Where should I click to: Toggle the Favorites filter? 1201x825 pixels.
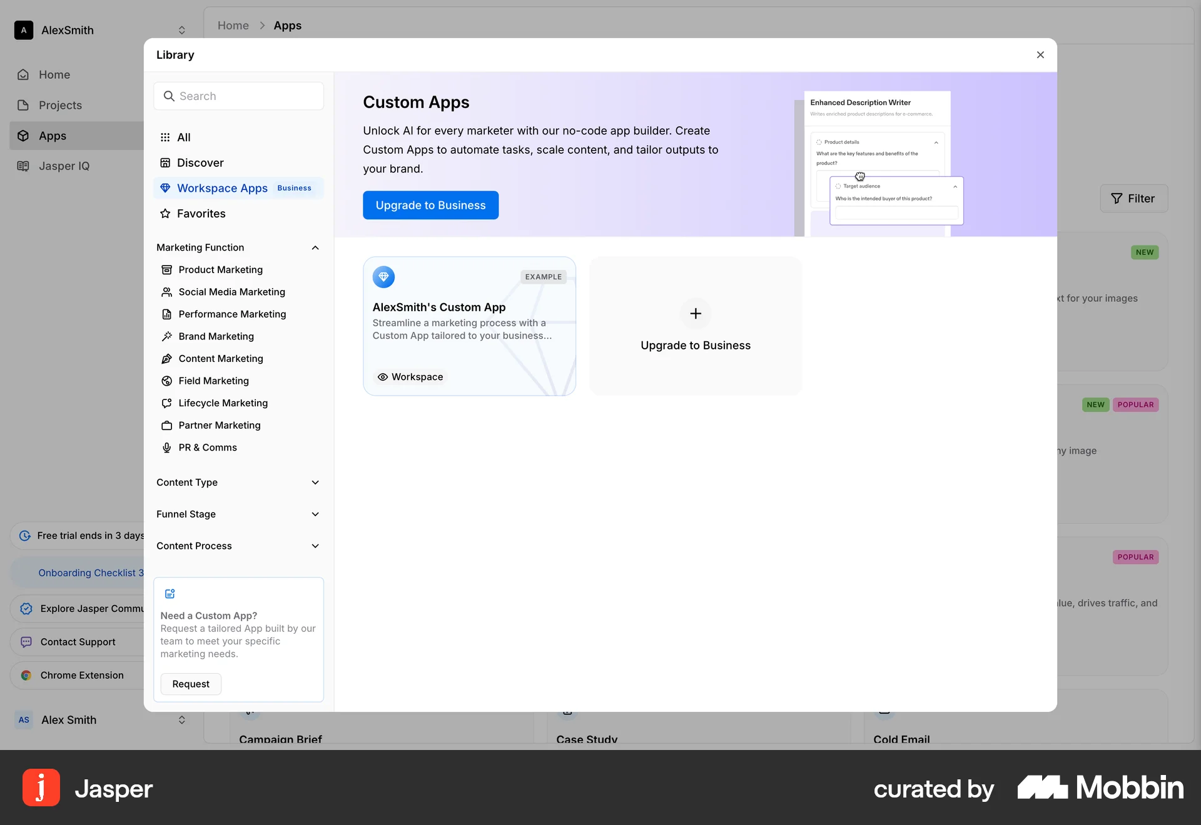(x=201, y=214)
